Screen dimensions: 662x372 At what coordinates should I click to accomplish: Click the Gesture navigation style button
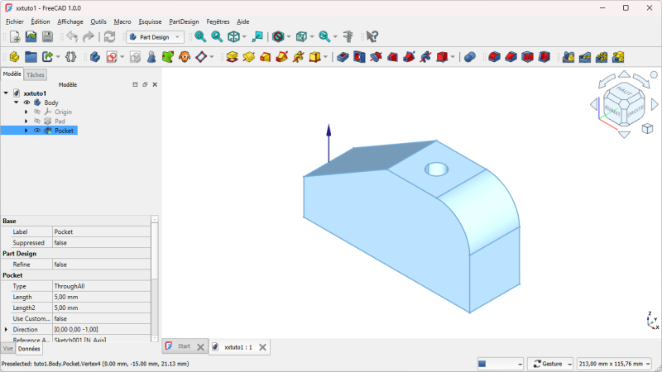(x=549, y=364)
